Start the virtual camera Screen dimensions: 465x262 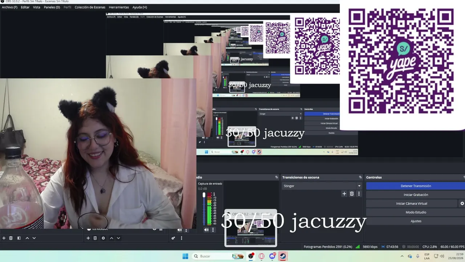tap(412, 203)
